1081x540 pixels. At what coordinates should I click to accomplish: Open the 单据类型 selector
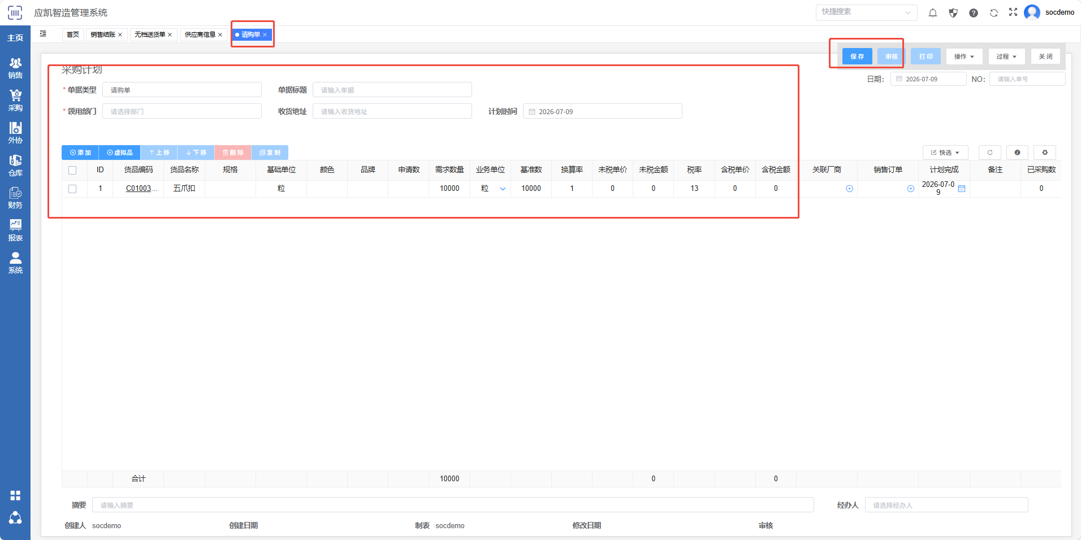(x=182, y=90)
